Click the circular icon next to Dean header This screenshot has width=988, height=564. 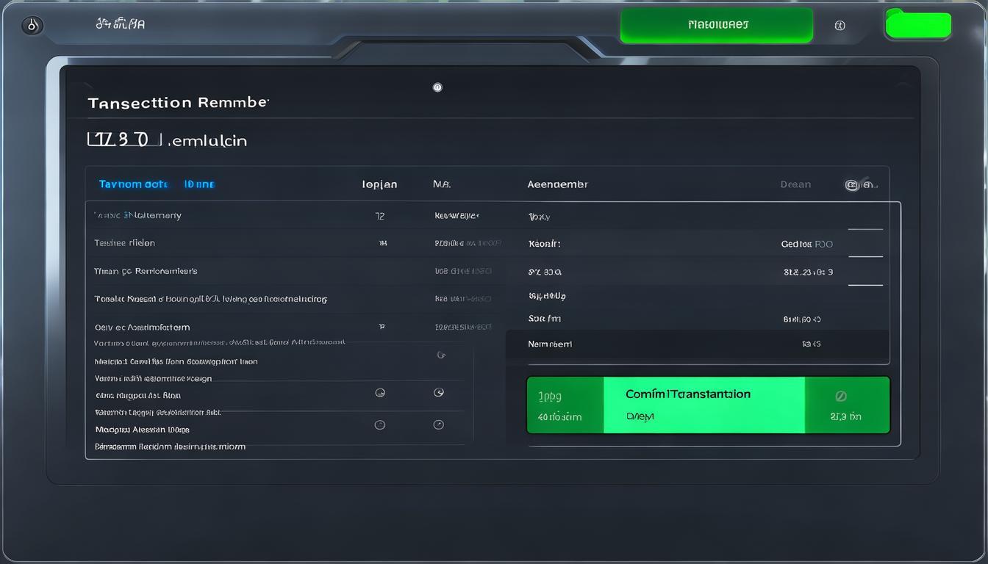[x=852, y=185]
